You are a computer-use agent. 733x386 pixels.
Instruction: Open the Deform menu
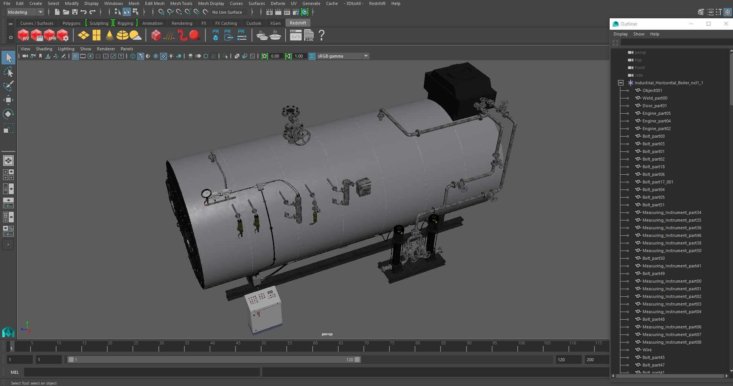278,3
